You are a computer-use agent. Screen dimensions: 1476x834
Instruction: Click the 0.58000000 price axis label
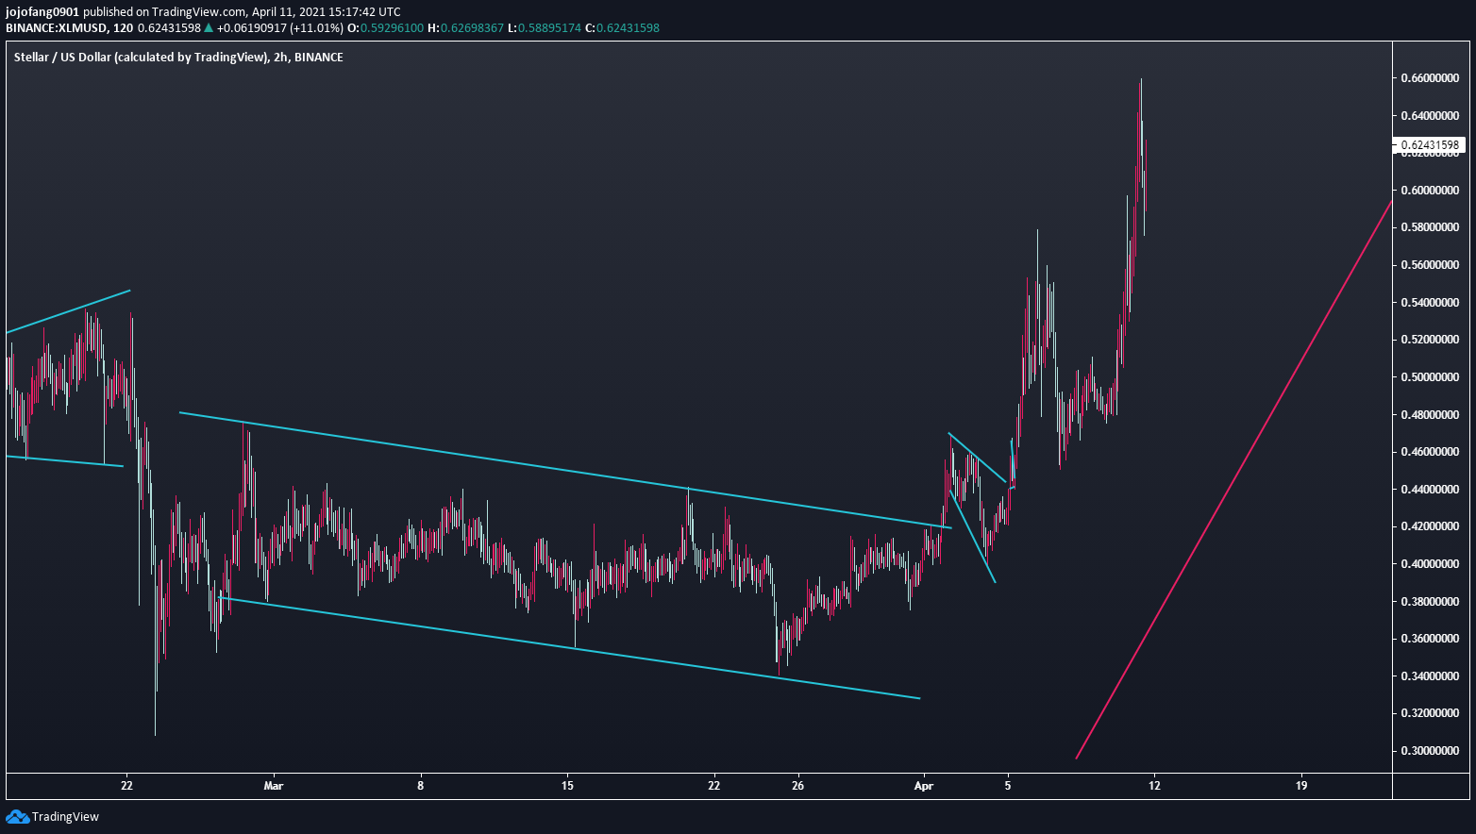[x=1430, y=227]
